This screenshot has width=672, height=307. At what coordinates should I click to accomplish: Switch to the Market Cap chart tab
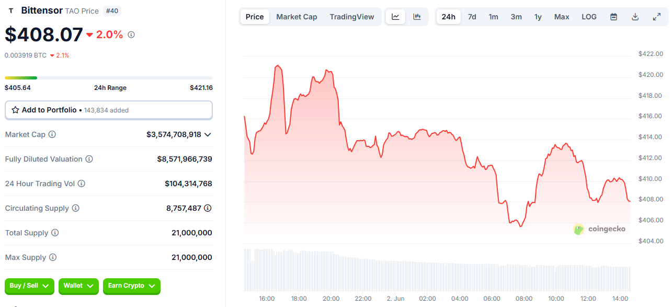(x=297, y=17)
